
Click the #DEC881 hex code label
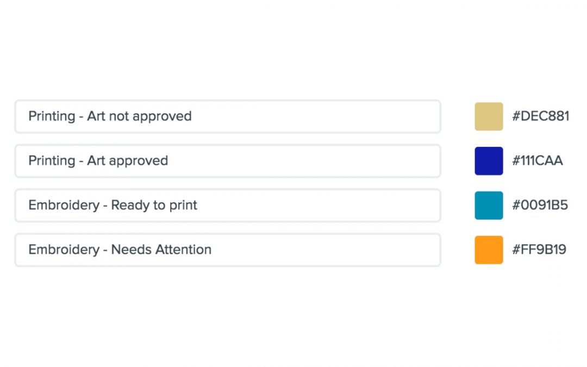pyautogui.click(x=541, y=116)
